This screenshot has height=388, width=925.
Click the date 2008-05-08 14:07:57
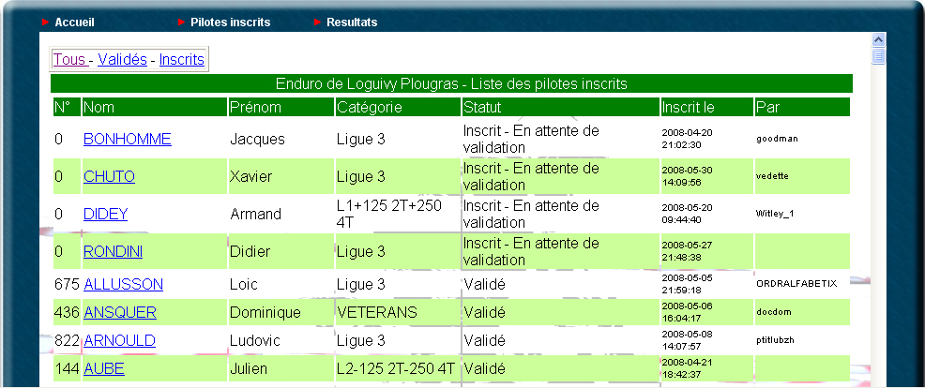click(x=688, y=341)
